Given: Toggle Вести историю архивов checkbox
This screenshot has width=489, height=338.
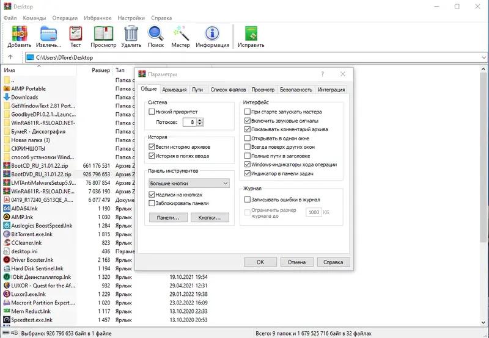Looking at the screenshot, I should pyautogui.click(x=152, y=146).
